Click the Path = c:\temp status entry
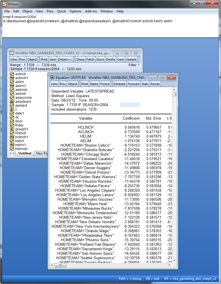The height and width of the screenshot is (284, 221). point(130,279)
